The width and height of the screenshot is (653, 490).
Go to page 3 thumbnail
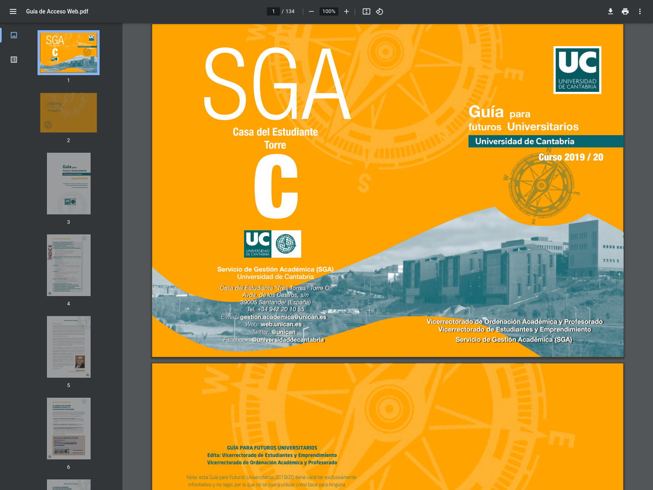pos(69,183)
